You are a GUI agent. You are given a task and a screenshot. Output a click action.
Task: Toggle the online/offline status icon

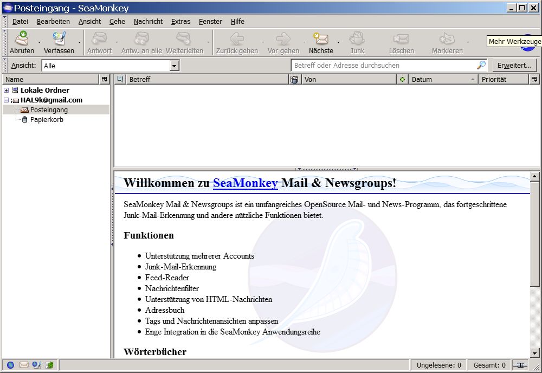point(520,365)
